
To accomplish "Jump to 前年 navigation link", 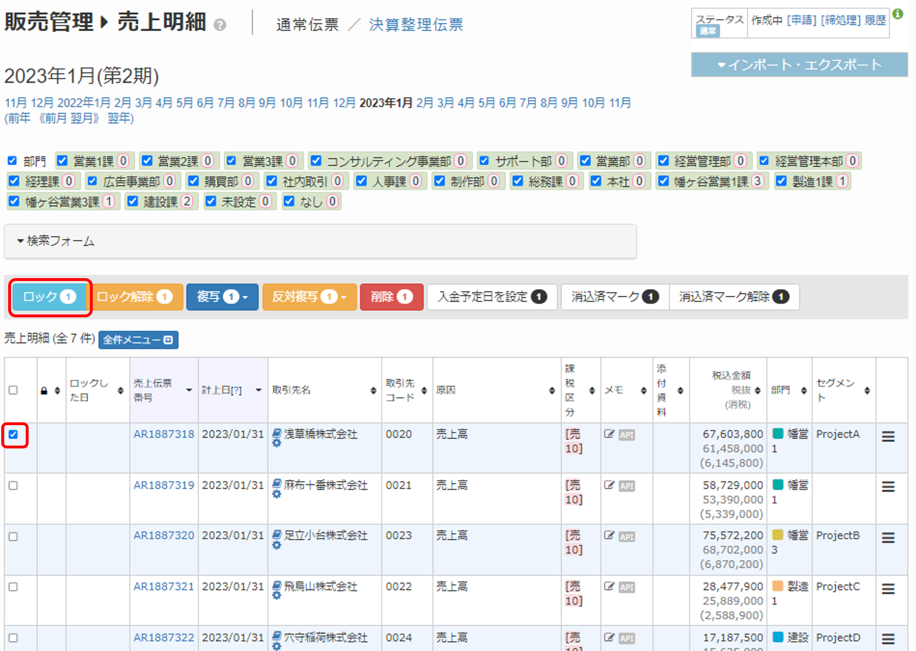I will [x=19, y=118].
